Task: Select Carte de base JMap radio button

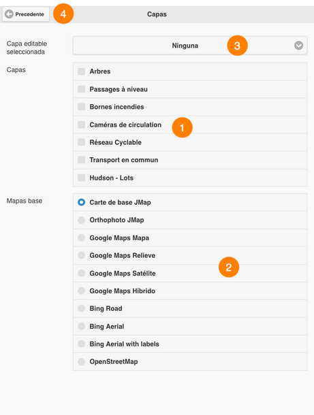Action: point(81,202)
